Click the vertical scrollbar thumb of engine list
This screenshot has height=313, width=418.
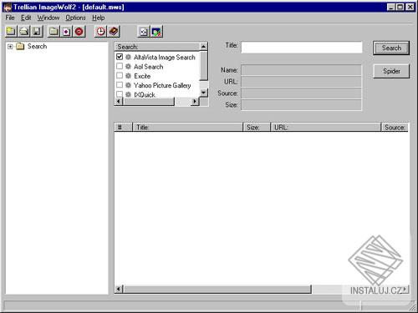204,65
